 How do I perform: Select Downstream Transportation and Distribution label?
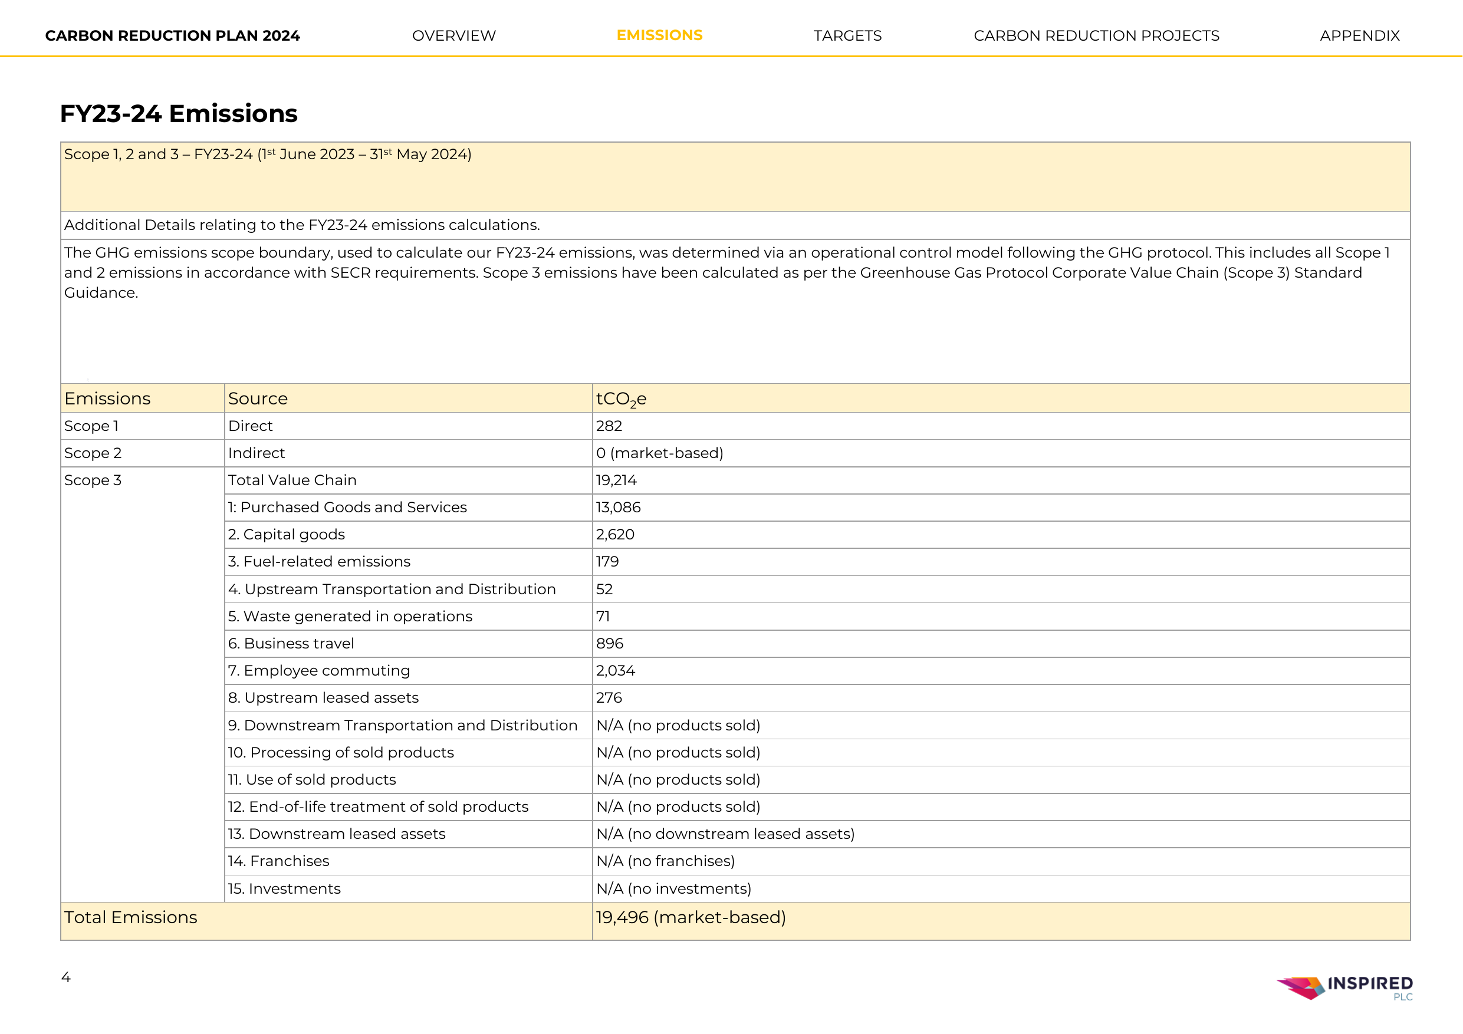click(x=403, y=726)
